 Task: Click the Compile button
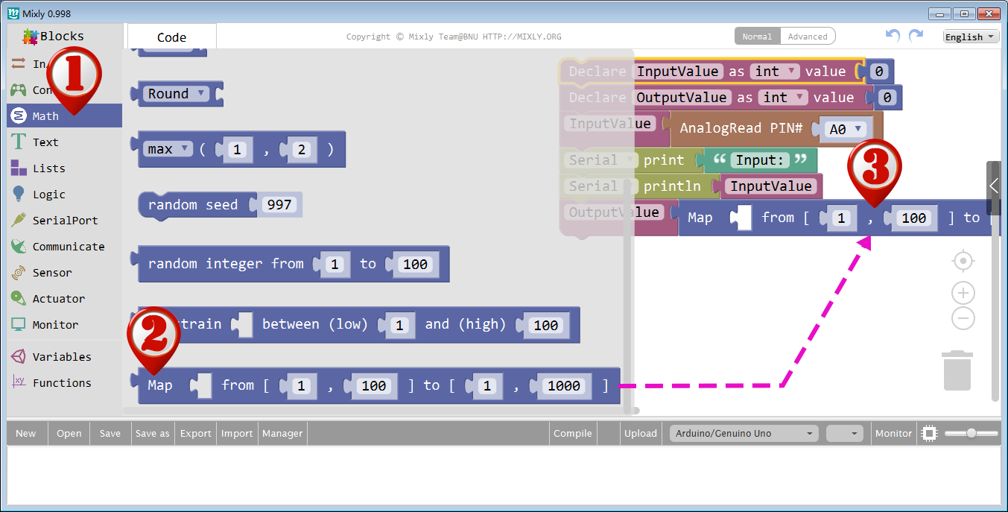pos(573,434)
